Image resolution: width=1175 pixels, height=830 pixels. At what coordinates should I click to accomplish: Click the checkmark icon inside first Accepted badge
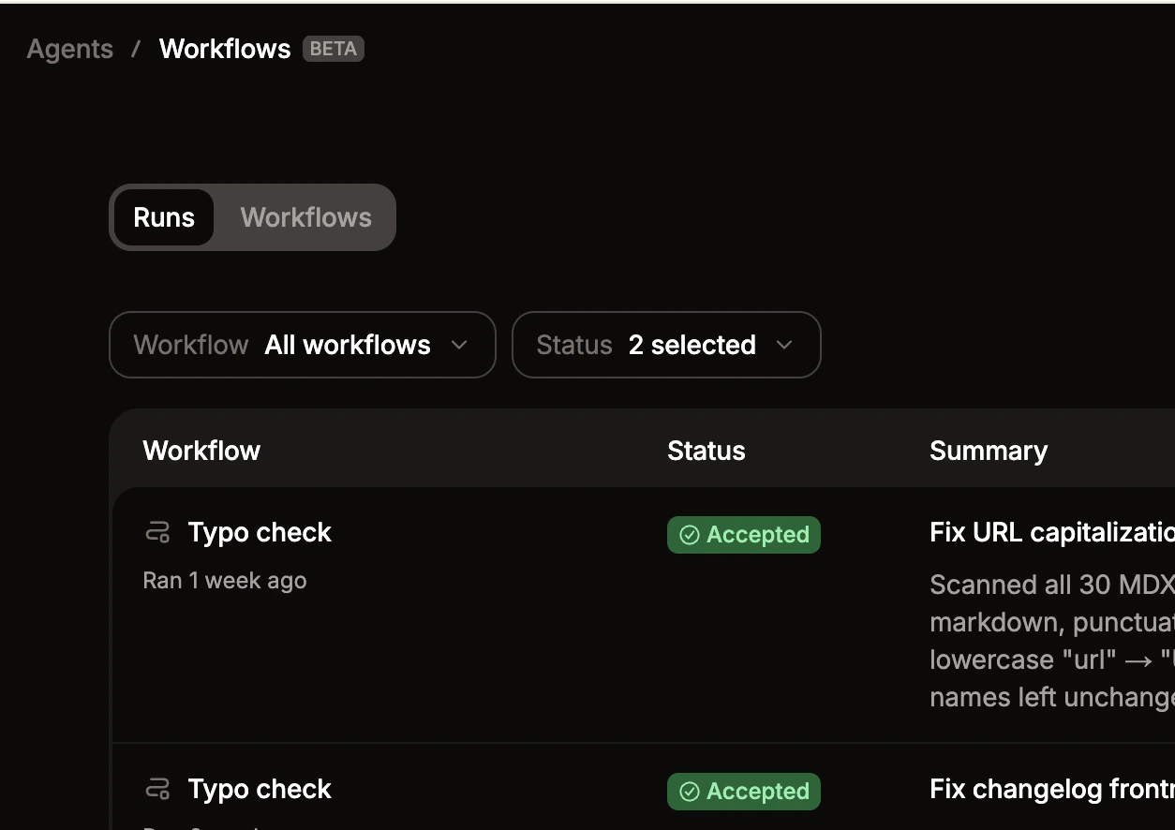click(690, 534)
